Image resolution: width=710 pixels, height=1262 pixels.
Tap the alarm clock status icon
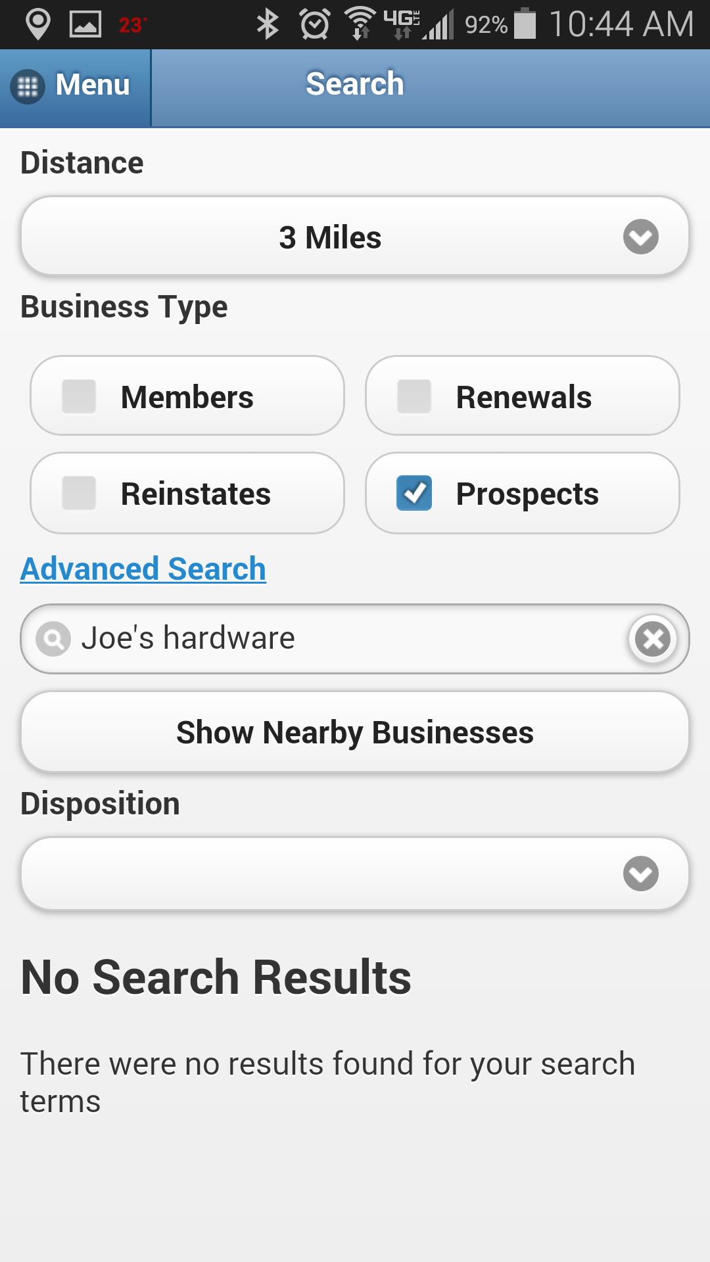click(315, 24)
